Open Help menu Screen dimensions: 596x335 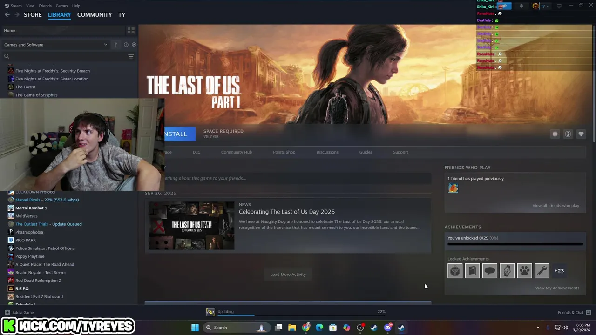pos(76,6)
